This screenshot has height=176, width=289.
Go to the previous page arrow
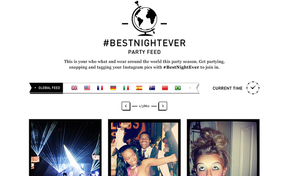pyautogui.click(x=126, y=106)
